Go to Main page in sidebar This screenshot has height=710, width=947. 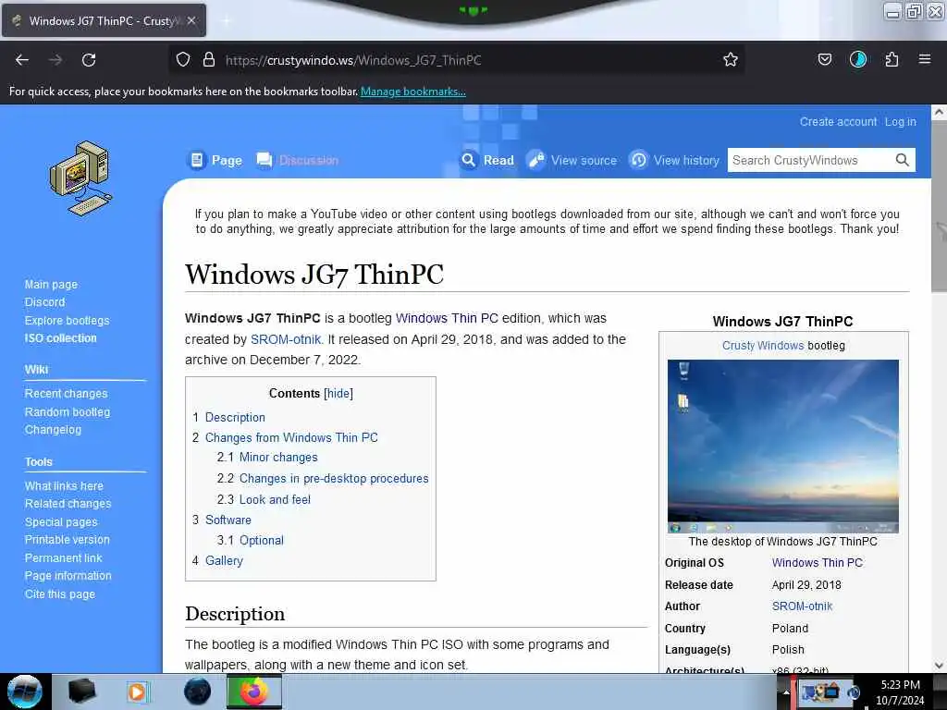pos(52,284)
